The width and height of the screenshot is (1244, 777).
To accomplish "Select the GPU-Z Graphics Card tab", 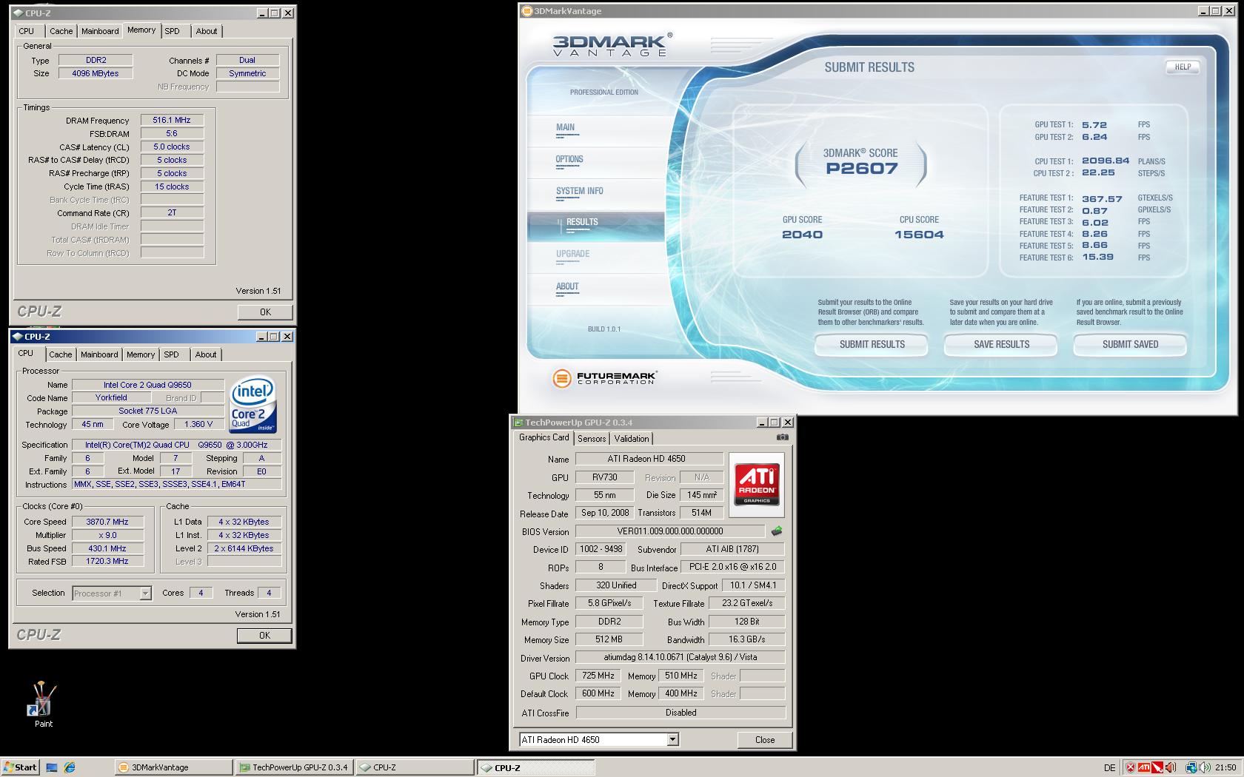I will coord(544,437).
